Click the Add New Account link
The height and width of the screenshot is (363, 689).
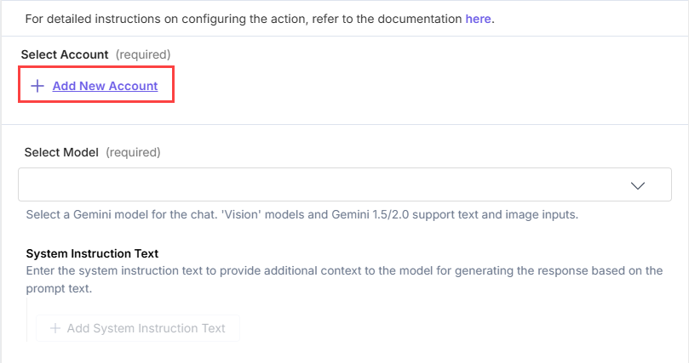coord(105,86)
